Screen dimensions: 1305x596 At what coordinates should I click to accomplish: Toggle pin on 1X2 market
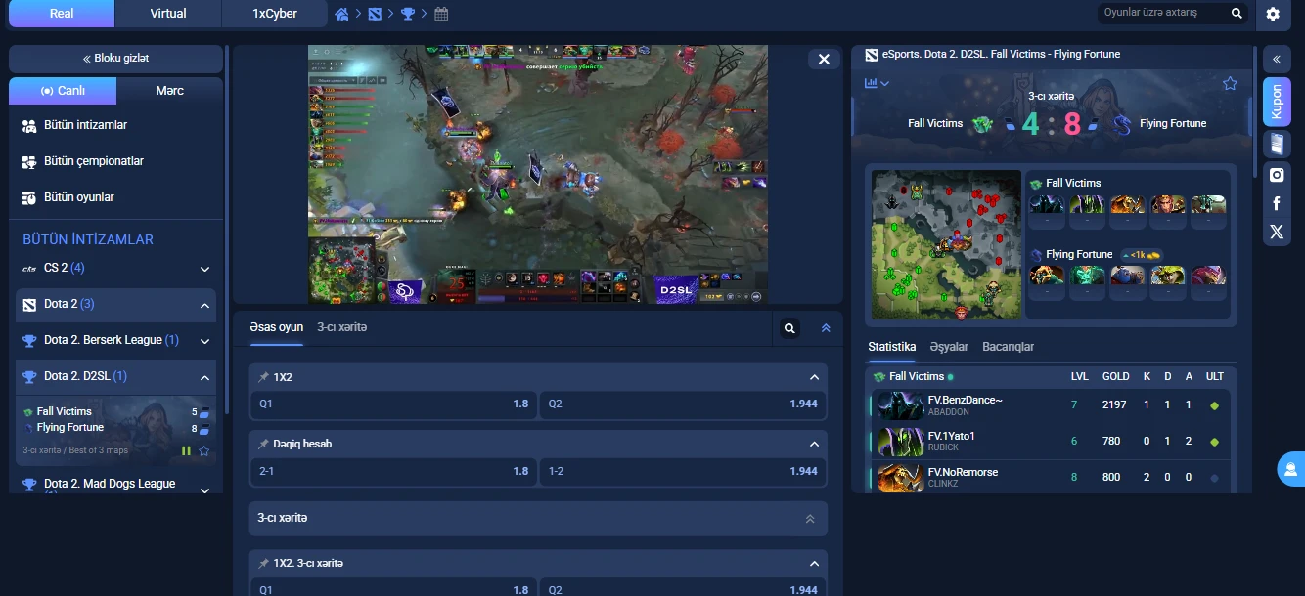[x=263, y=377]
